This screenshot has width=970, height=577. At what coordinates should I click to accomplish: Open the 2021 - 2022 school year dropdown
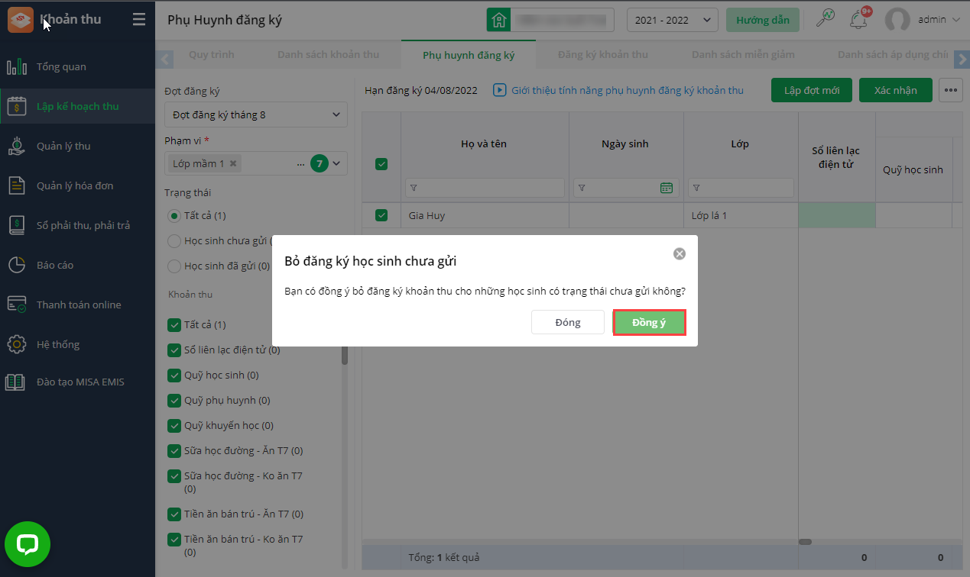click(x=673, y=21)
